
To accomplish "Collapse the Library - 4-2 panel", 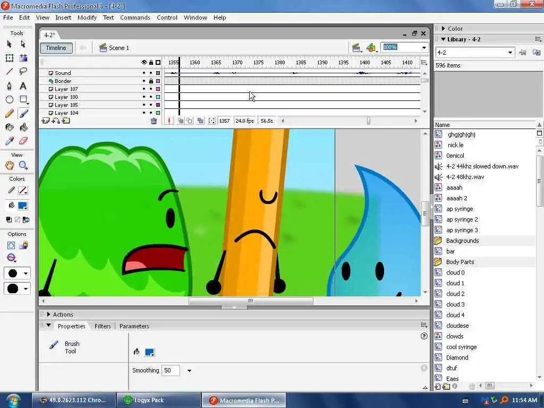I will coord(443,39).
